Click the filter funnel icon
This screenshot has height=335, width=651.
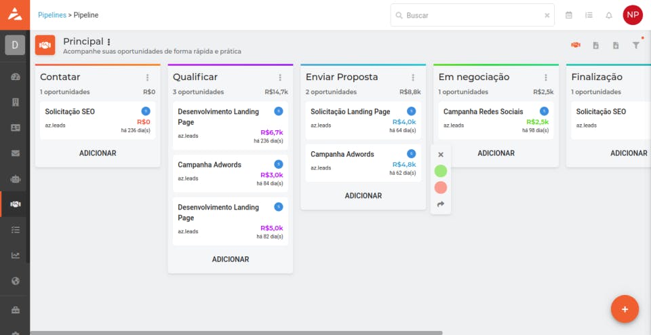pos(636,45)
